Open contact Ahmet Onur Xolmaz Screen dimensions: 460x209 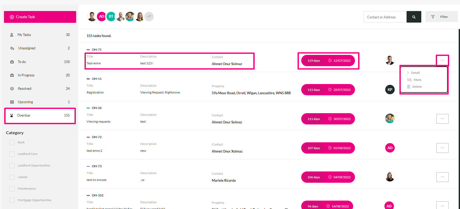227,151
